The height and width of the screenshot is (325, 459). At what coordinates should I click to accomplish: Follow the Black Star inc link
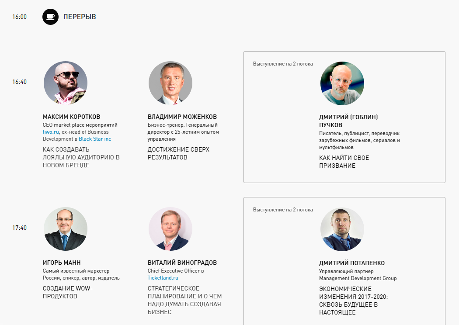click(95, 139)
